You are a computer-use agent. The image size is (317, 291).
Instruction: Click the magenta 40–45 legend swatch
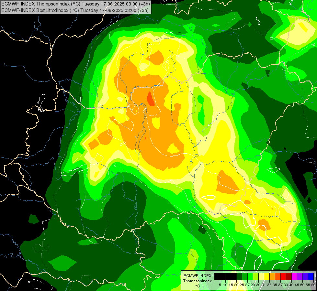pyautogui.click(x=294, y=276)
